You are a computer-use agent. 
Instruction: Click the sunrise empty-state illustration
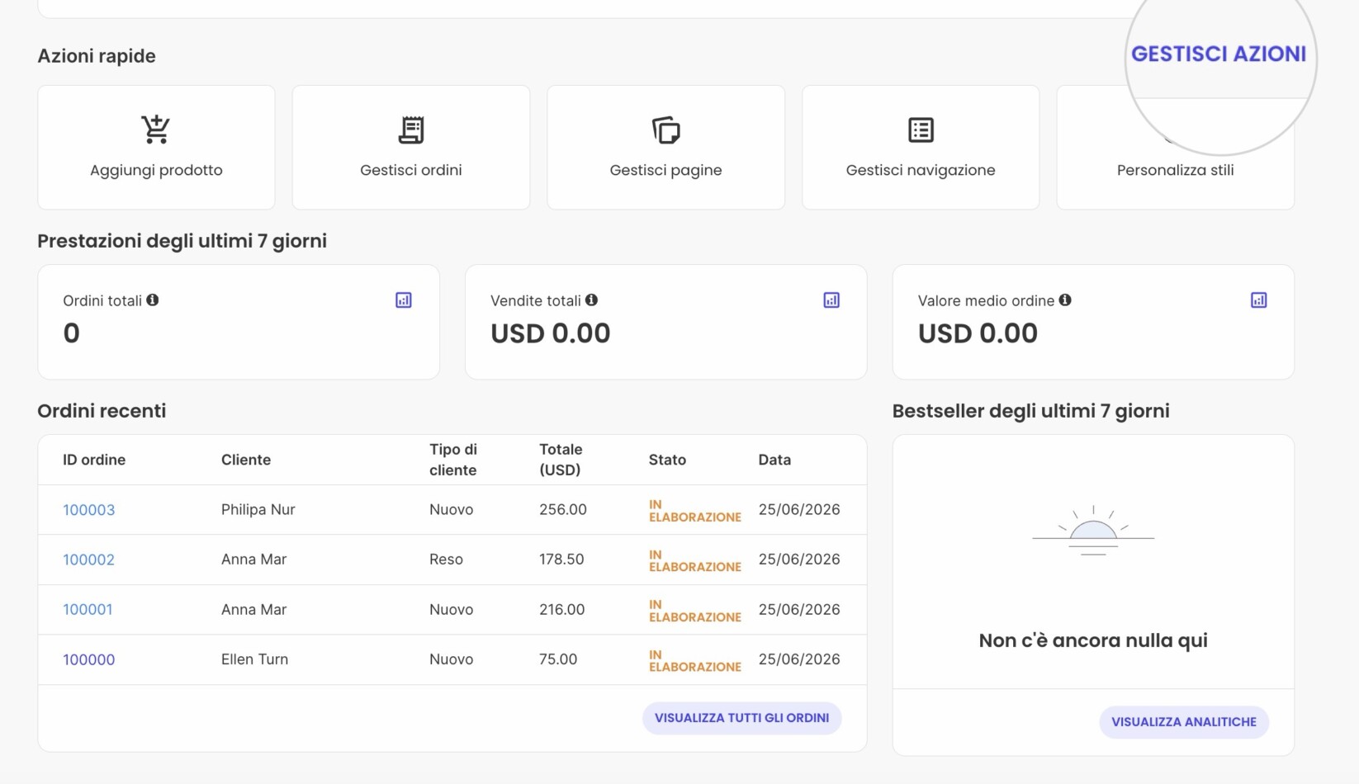tap(1093, 531)
